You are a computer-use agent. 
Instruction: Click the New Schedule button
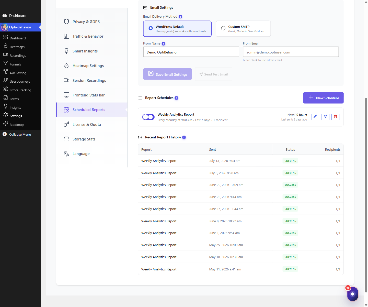323,98
